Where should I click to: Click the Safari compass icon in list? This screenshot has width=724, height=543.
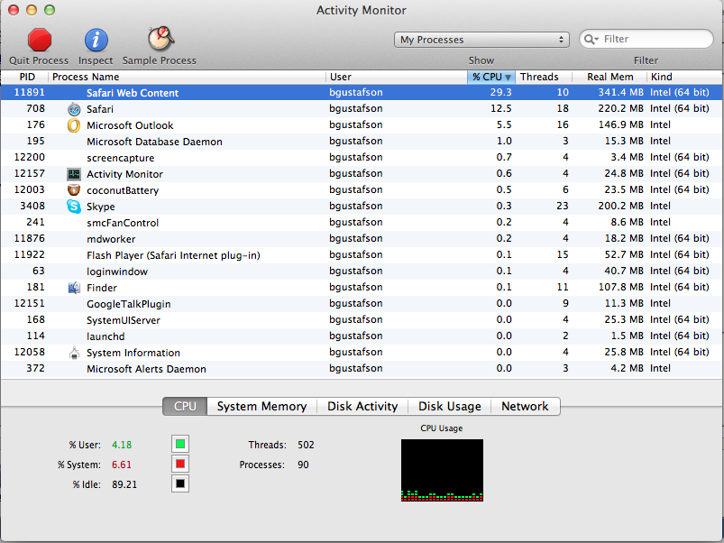pos(74,109)
